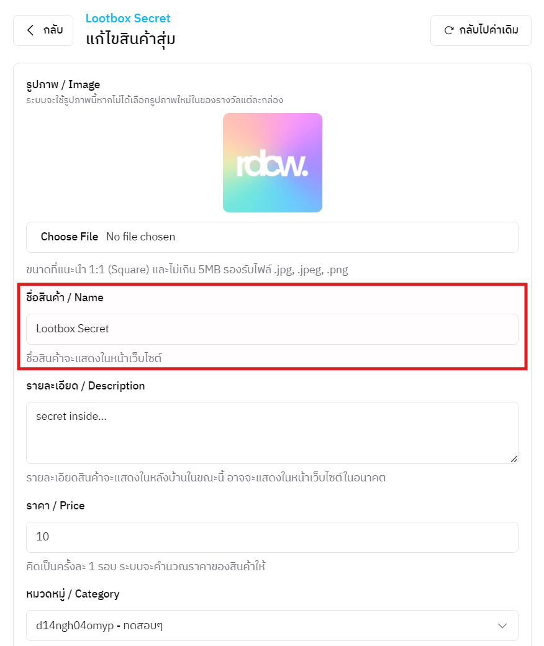This screenshot has height=646, width=544.
Task: Click the 'หมวดหมู่ / Category' label
Action: [73, 594]
